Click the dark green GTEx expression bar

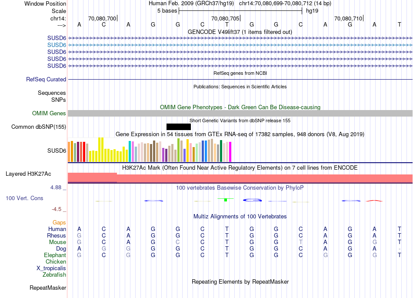221,151
